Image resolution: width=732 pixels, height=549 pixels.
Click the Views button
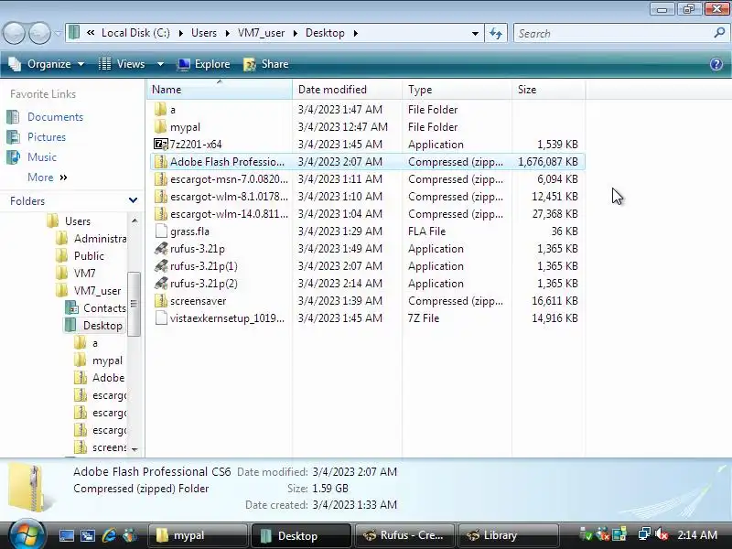[123, 64]
